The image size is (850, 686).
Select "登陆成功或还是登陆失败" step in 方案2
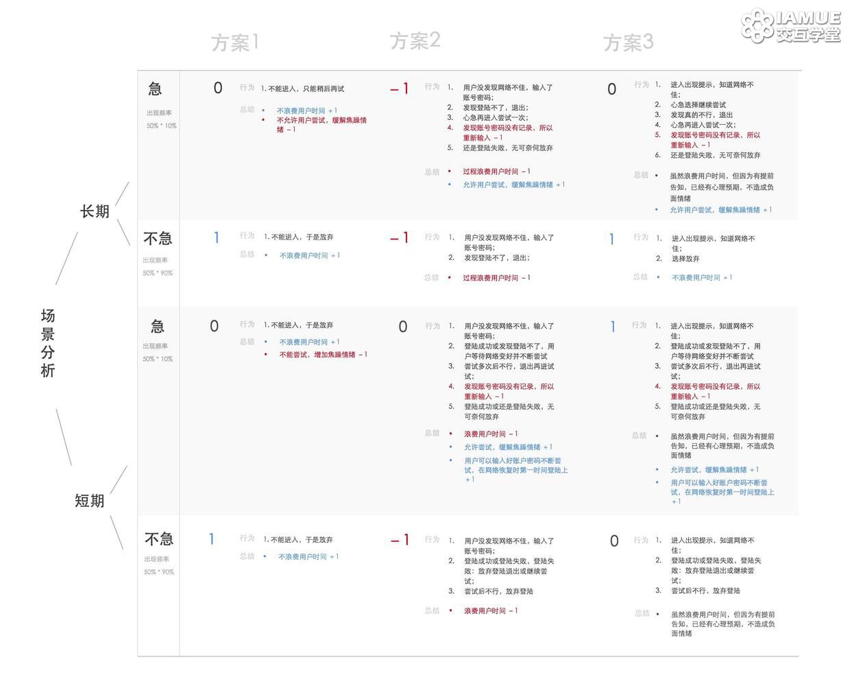tap(509, 412)
